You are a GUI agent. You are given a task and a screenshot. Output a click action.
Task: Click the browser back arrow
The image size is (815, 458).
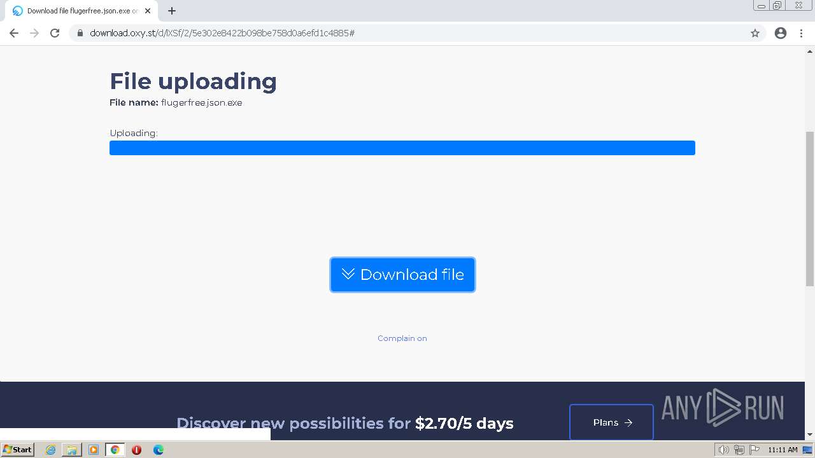pyautogui.click(x=14, y=33)
